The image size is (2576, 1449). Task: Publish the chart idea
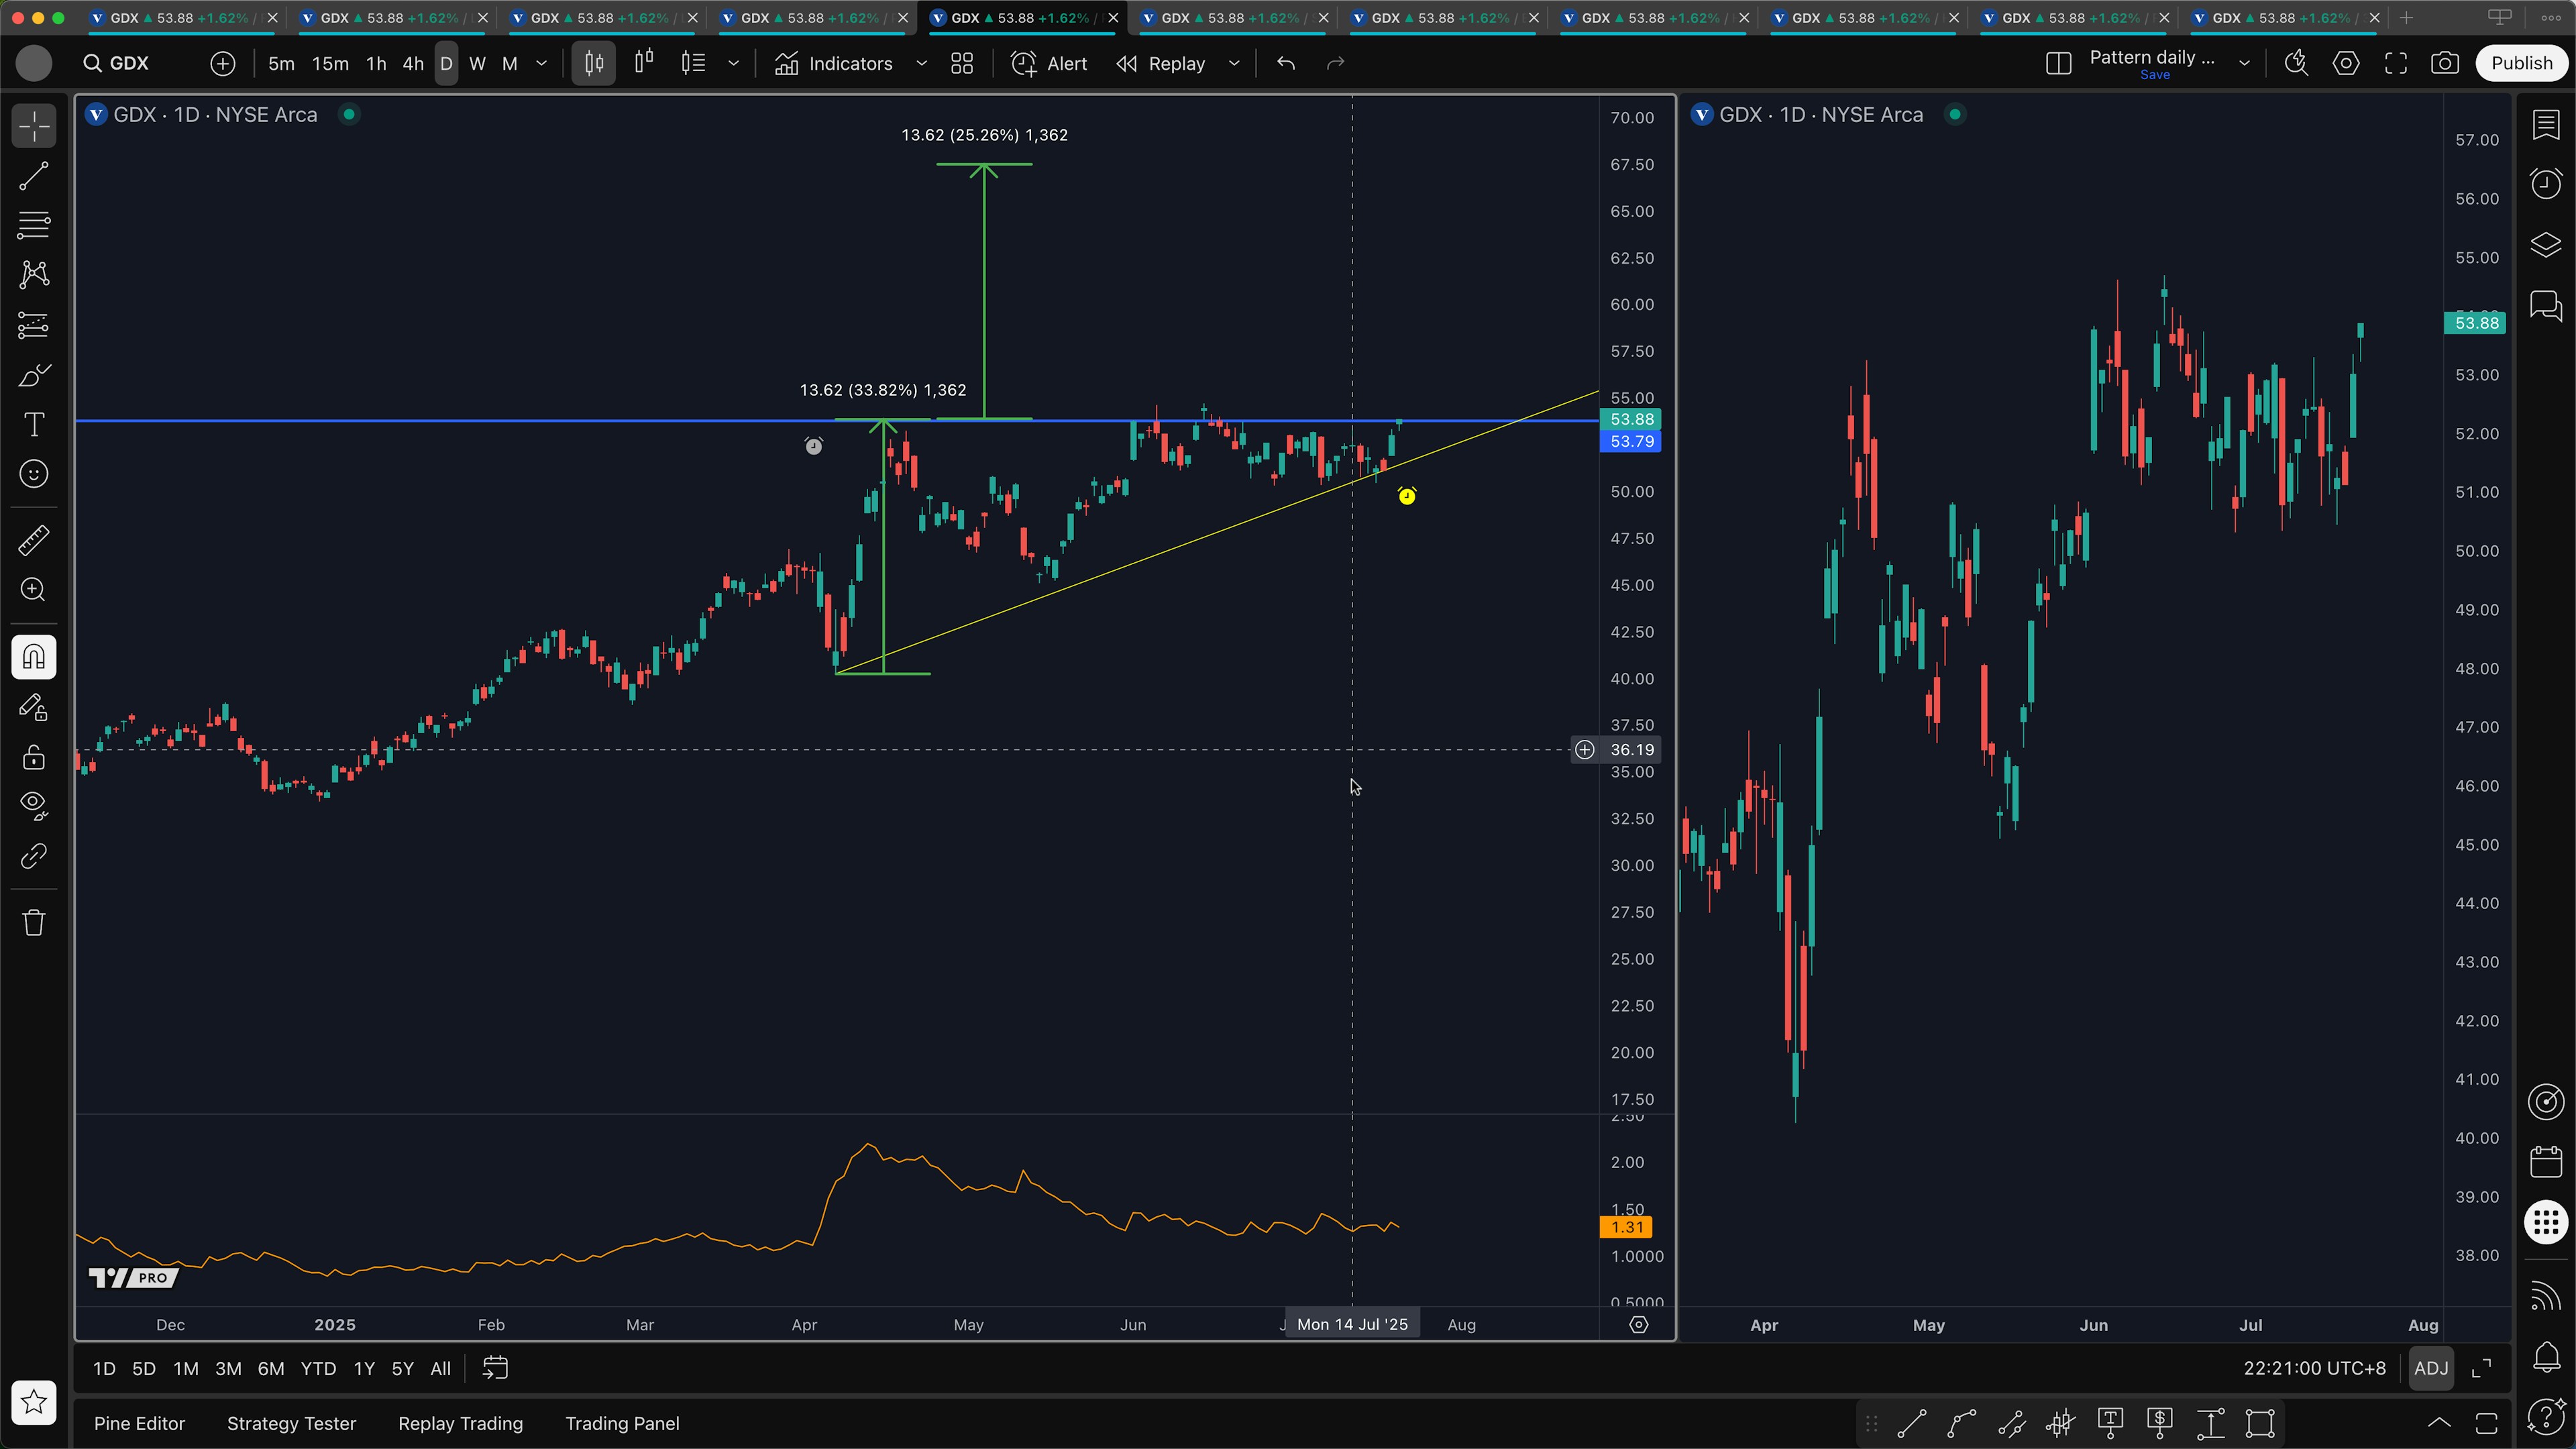(x=2521, y=63)
